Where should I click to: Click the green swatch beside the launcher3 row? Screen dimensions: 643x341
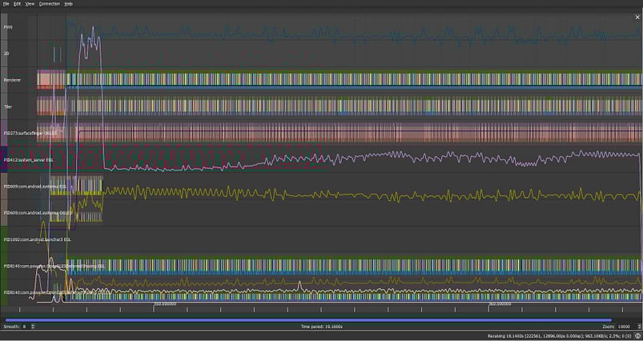4,239
